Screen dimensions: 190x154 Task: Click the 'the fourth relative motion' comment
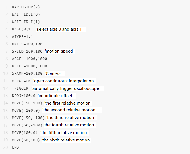(69, 125)
